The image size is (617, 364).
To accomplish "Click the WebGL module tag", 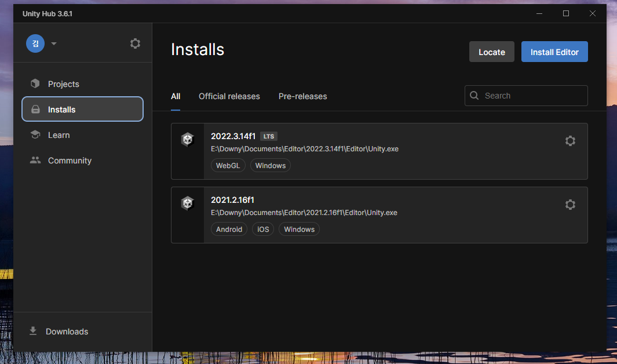I will pos(228,166).
